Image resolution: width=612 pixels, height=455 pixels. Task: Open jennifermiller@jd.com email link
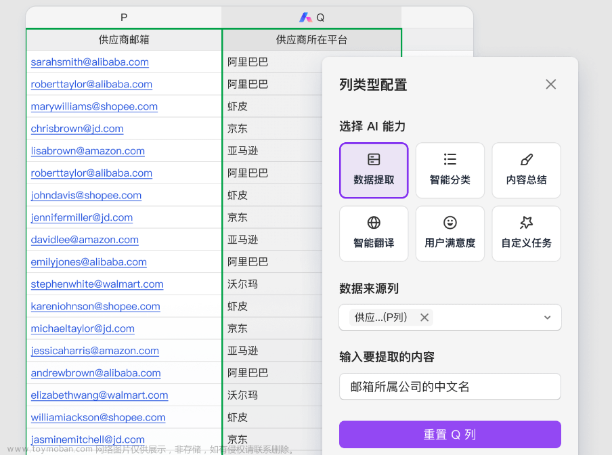pyautogui.click(x=81, y=218)
